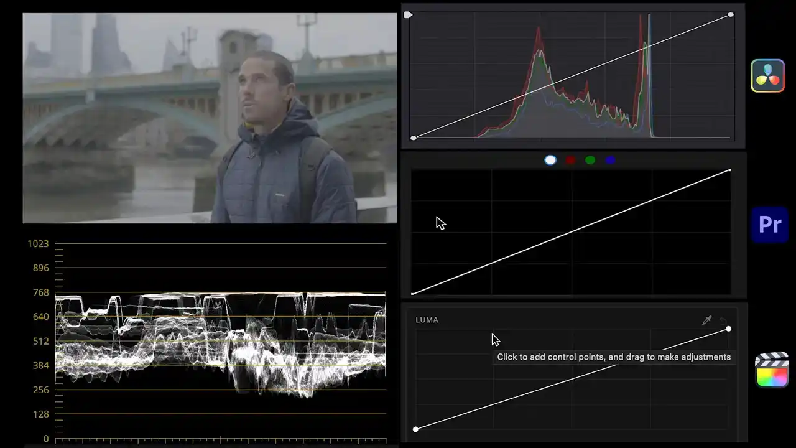Select the black point on DaVinci histogram curve

pyautogui.click(x=414, y=138)
